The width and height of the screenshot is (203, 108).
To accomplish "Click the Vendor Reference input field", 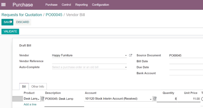I will (x=89, y=61).
